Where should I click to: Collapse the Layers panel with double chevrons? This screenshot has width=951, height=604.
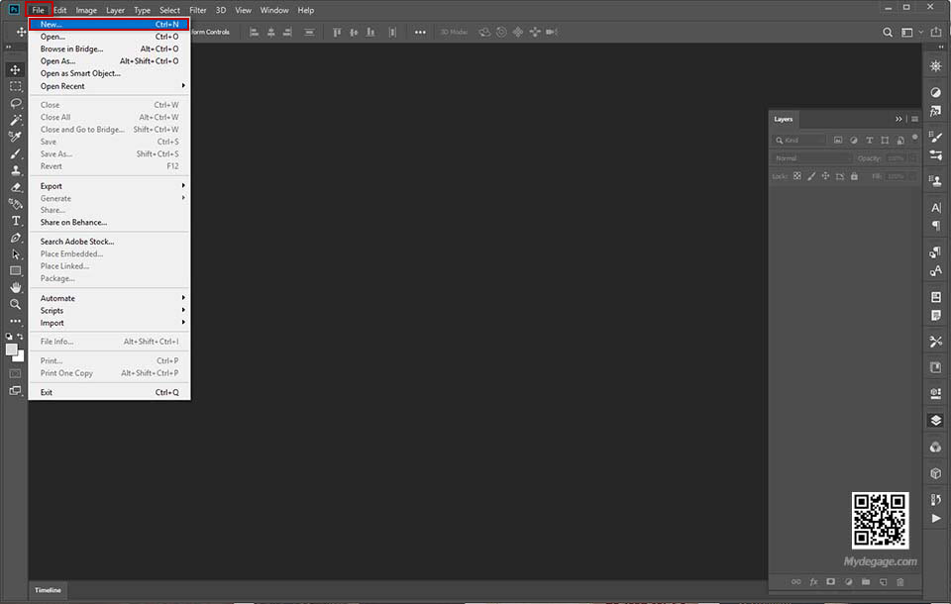click(x=898, y=119)
